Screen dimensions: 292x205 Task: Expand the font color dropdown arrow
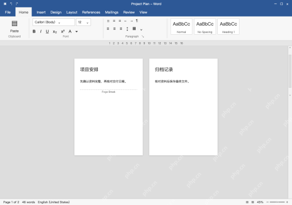(76, 32)
